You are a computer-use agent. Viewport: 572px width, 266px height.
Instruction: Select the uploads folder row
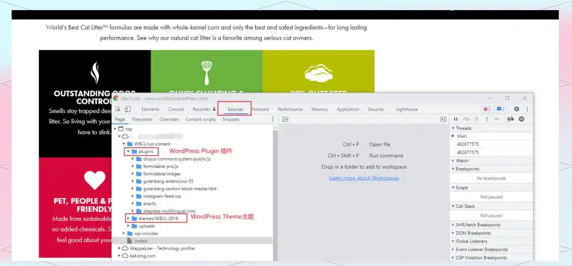point(192,226)
